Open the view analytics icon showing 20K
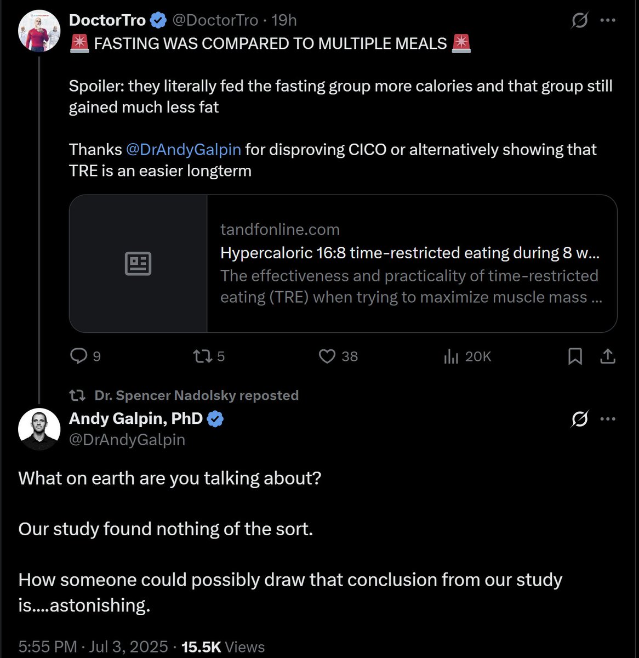Viewport: 639px width, 658px height. (450, 356)
